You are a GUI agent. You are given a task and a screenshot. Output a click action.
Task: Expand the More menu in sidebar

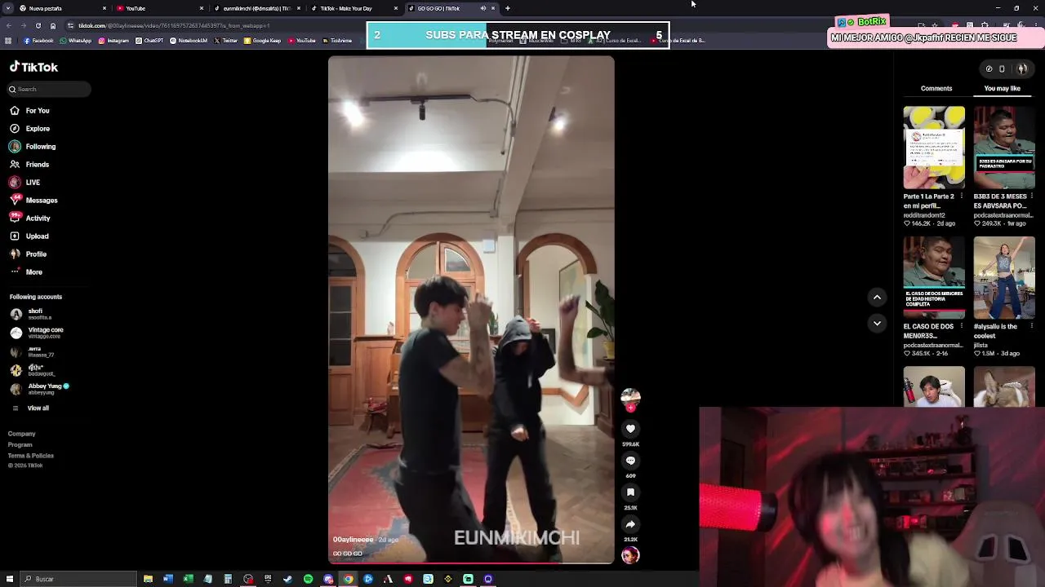(x=26, y=272)
